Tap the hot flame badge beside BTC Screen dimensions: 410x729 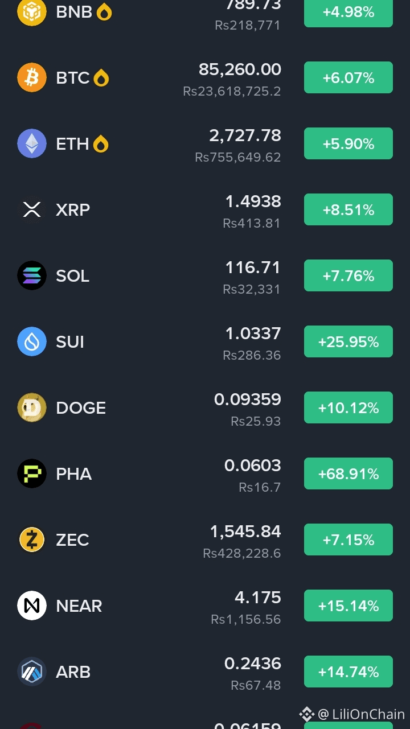[101, 77]
